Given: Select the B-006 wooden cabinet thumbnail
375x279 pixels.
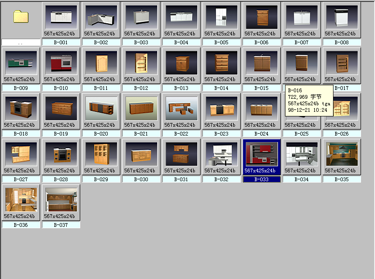Looking at the screenshot, I should [262, 17].
